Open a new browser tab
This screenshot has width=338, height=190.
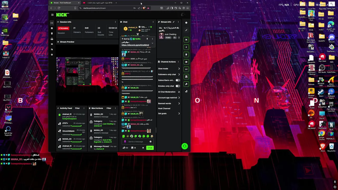pos(116,3)
